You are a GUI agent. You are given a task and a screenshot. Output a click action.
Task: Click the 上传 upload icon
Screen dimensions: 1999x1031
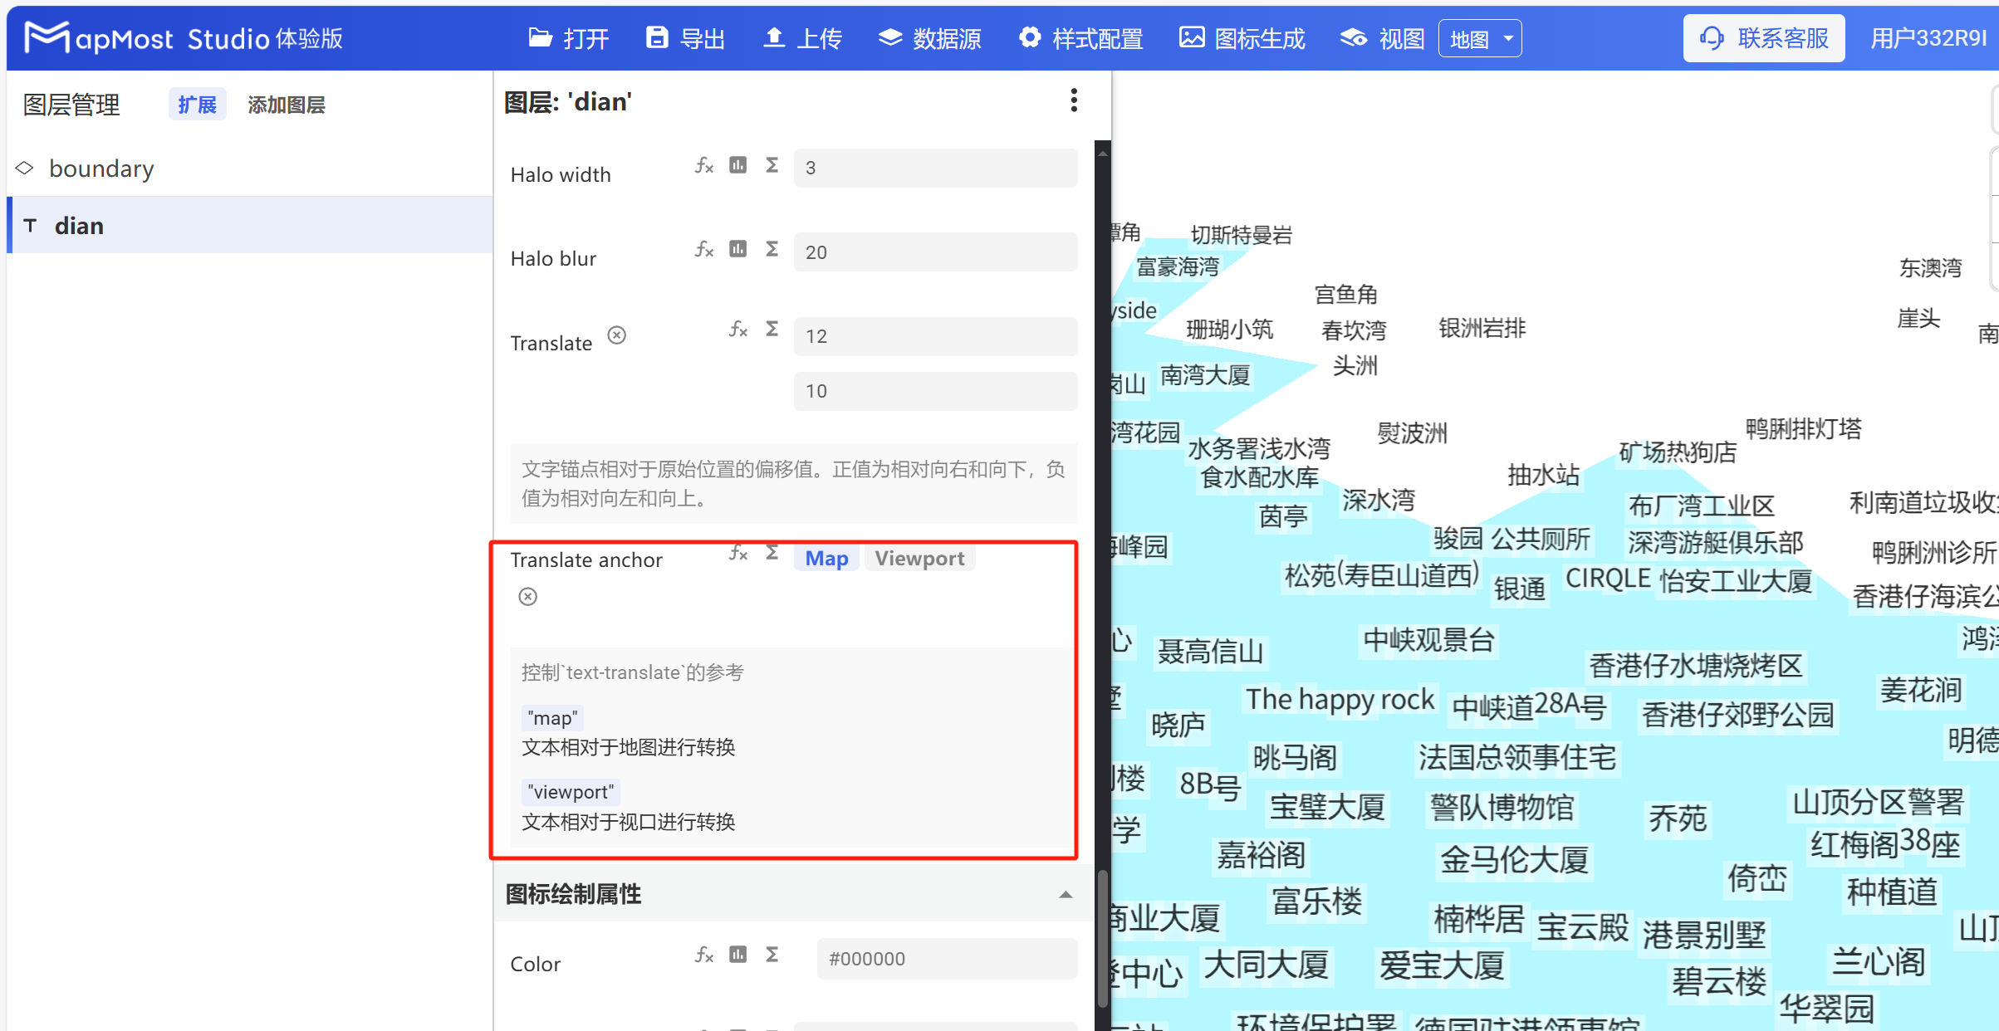[774, 37]
